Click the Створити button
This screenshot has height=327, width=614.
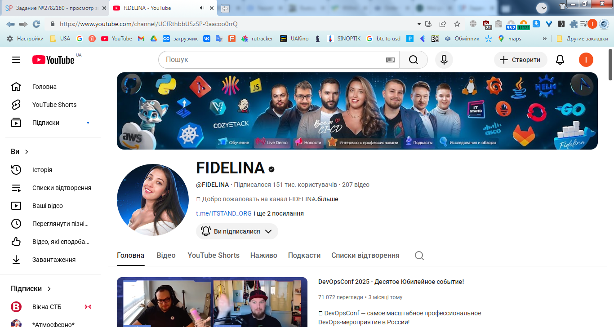click(521, 60)
